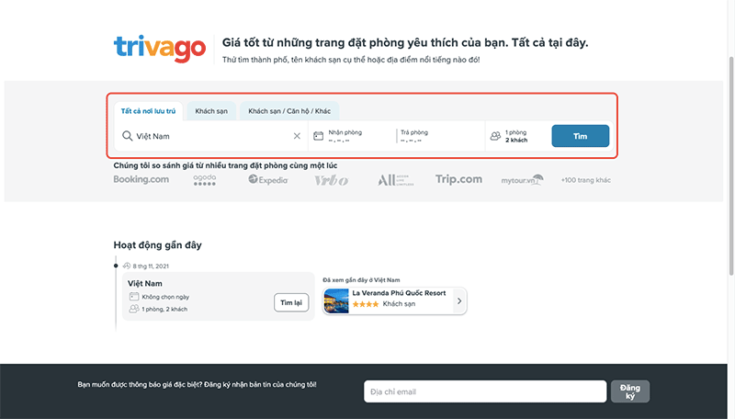This screenshot has width=735, height=419.
Task: Switch to the "Khách sạn" tab
Action: (x=211, y=111)
